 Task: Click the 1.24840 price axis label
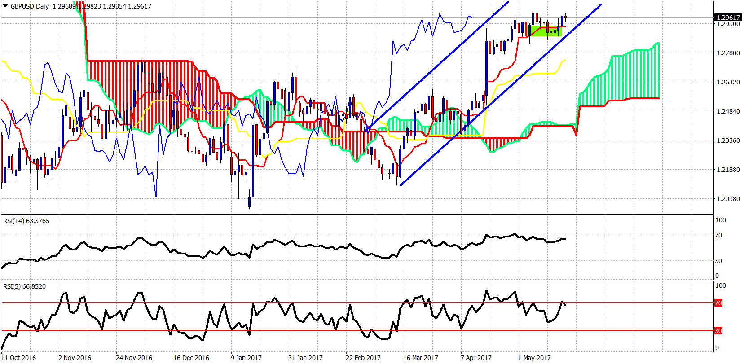727,111
